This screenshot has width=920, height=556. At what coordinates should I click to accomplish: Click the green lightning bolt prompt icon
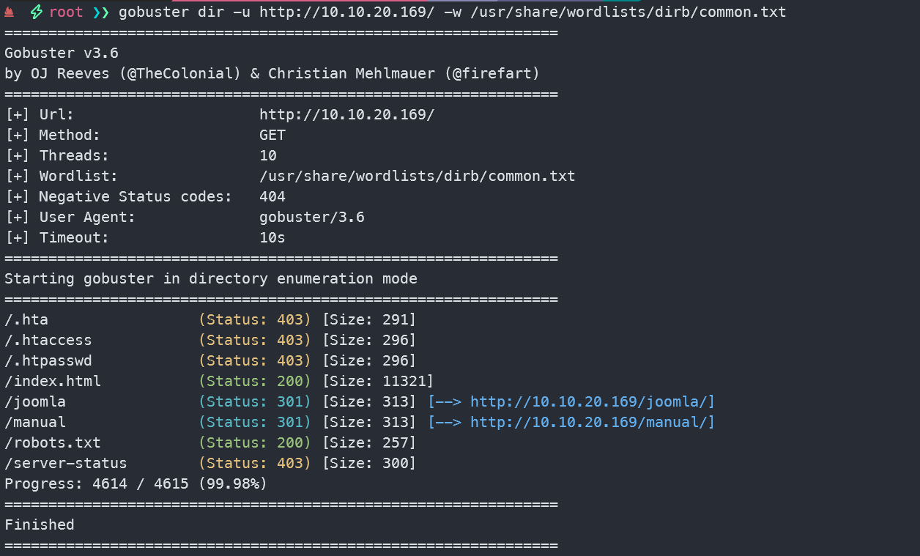36,12
